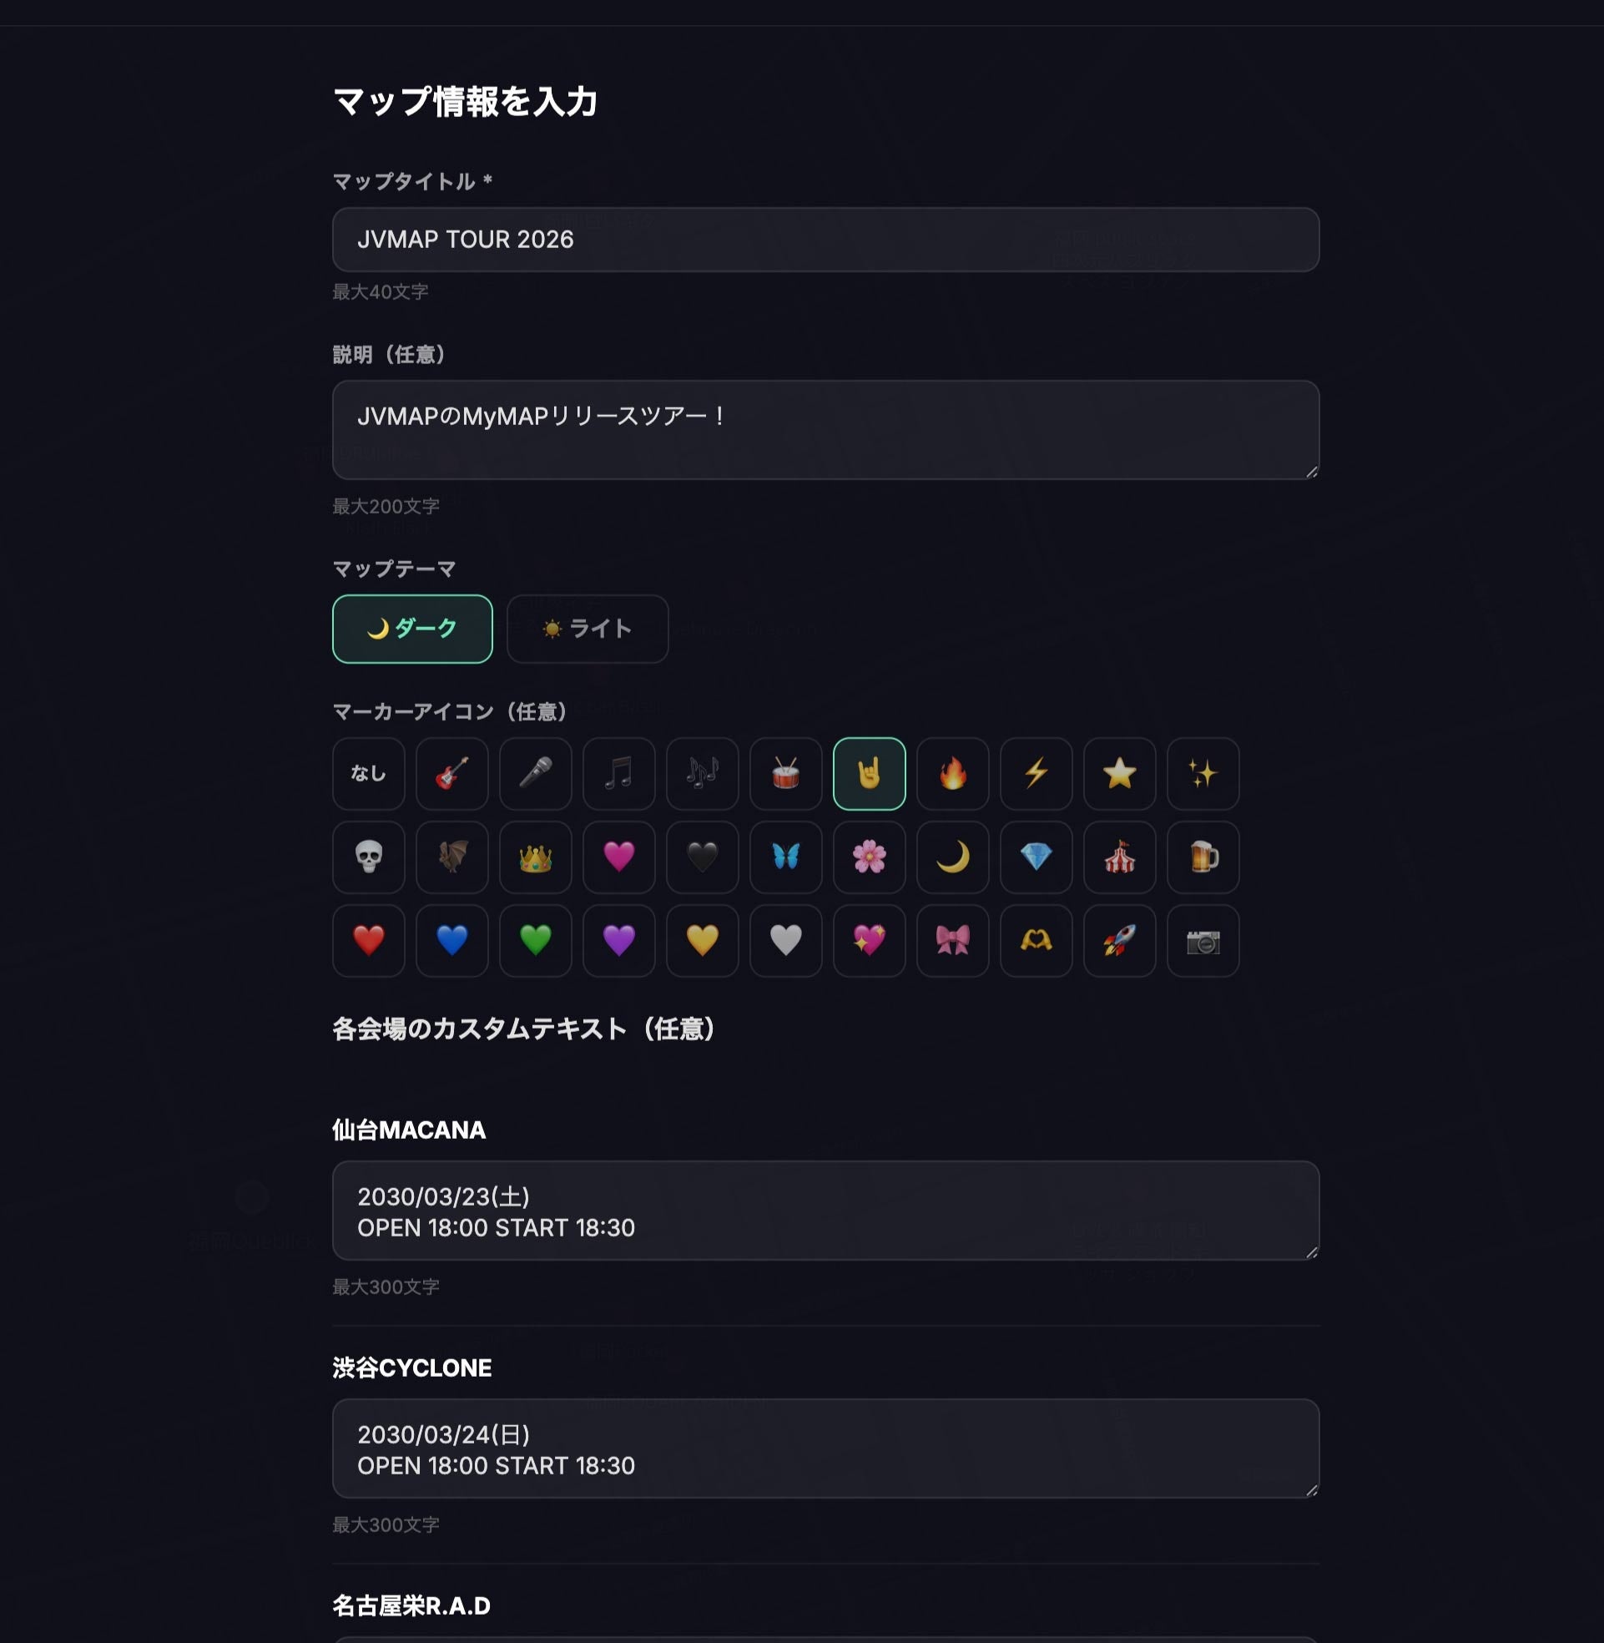
Task: Pick the beer mug marker icon
Action: (x=1202, y=857)
